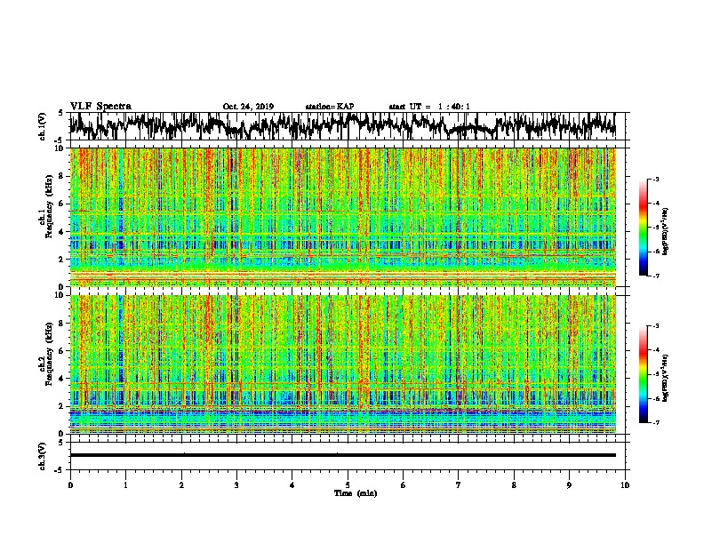Click time axis tick label "2"
704x544 pixels.
coord(181,485)
